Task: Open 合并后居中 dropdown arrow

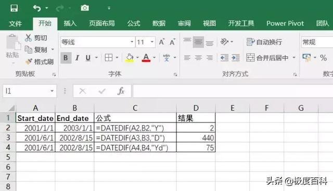Action: 294,58
